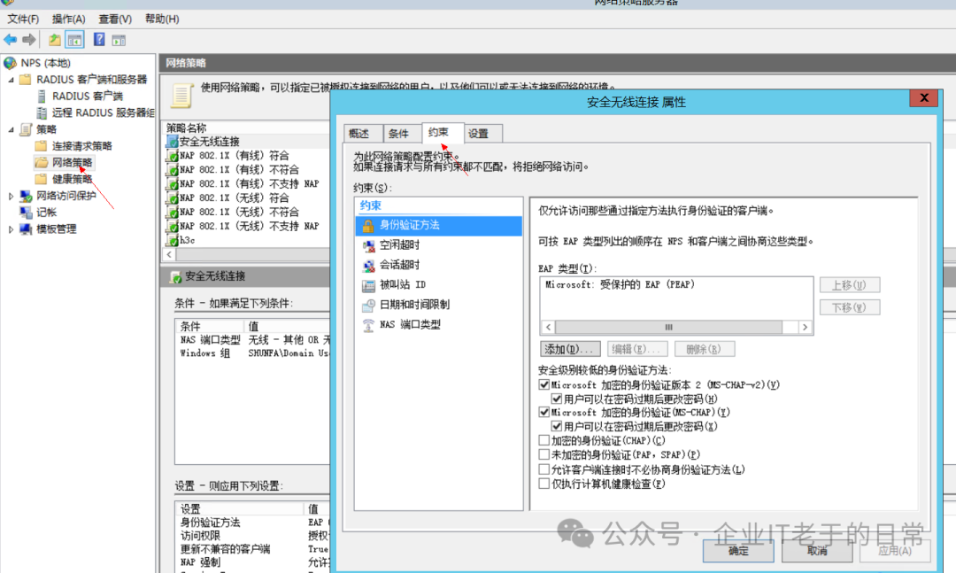Screen dimensions: 956x573
Task: Click the 被叫站 ID icon
Action: tap(368, 285)
